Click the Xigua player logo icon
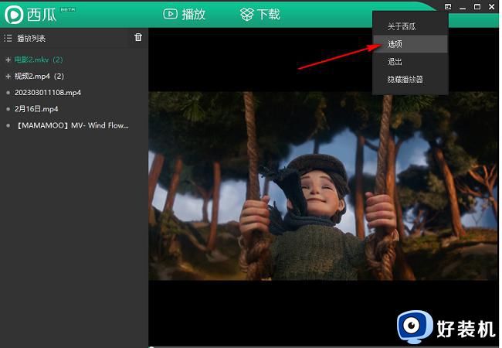502x348 pixels. 13,15
